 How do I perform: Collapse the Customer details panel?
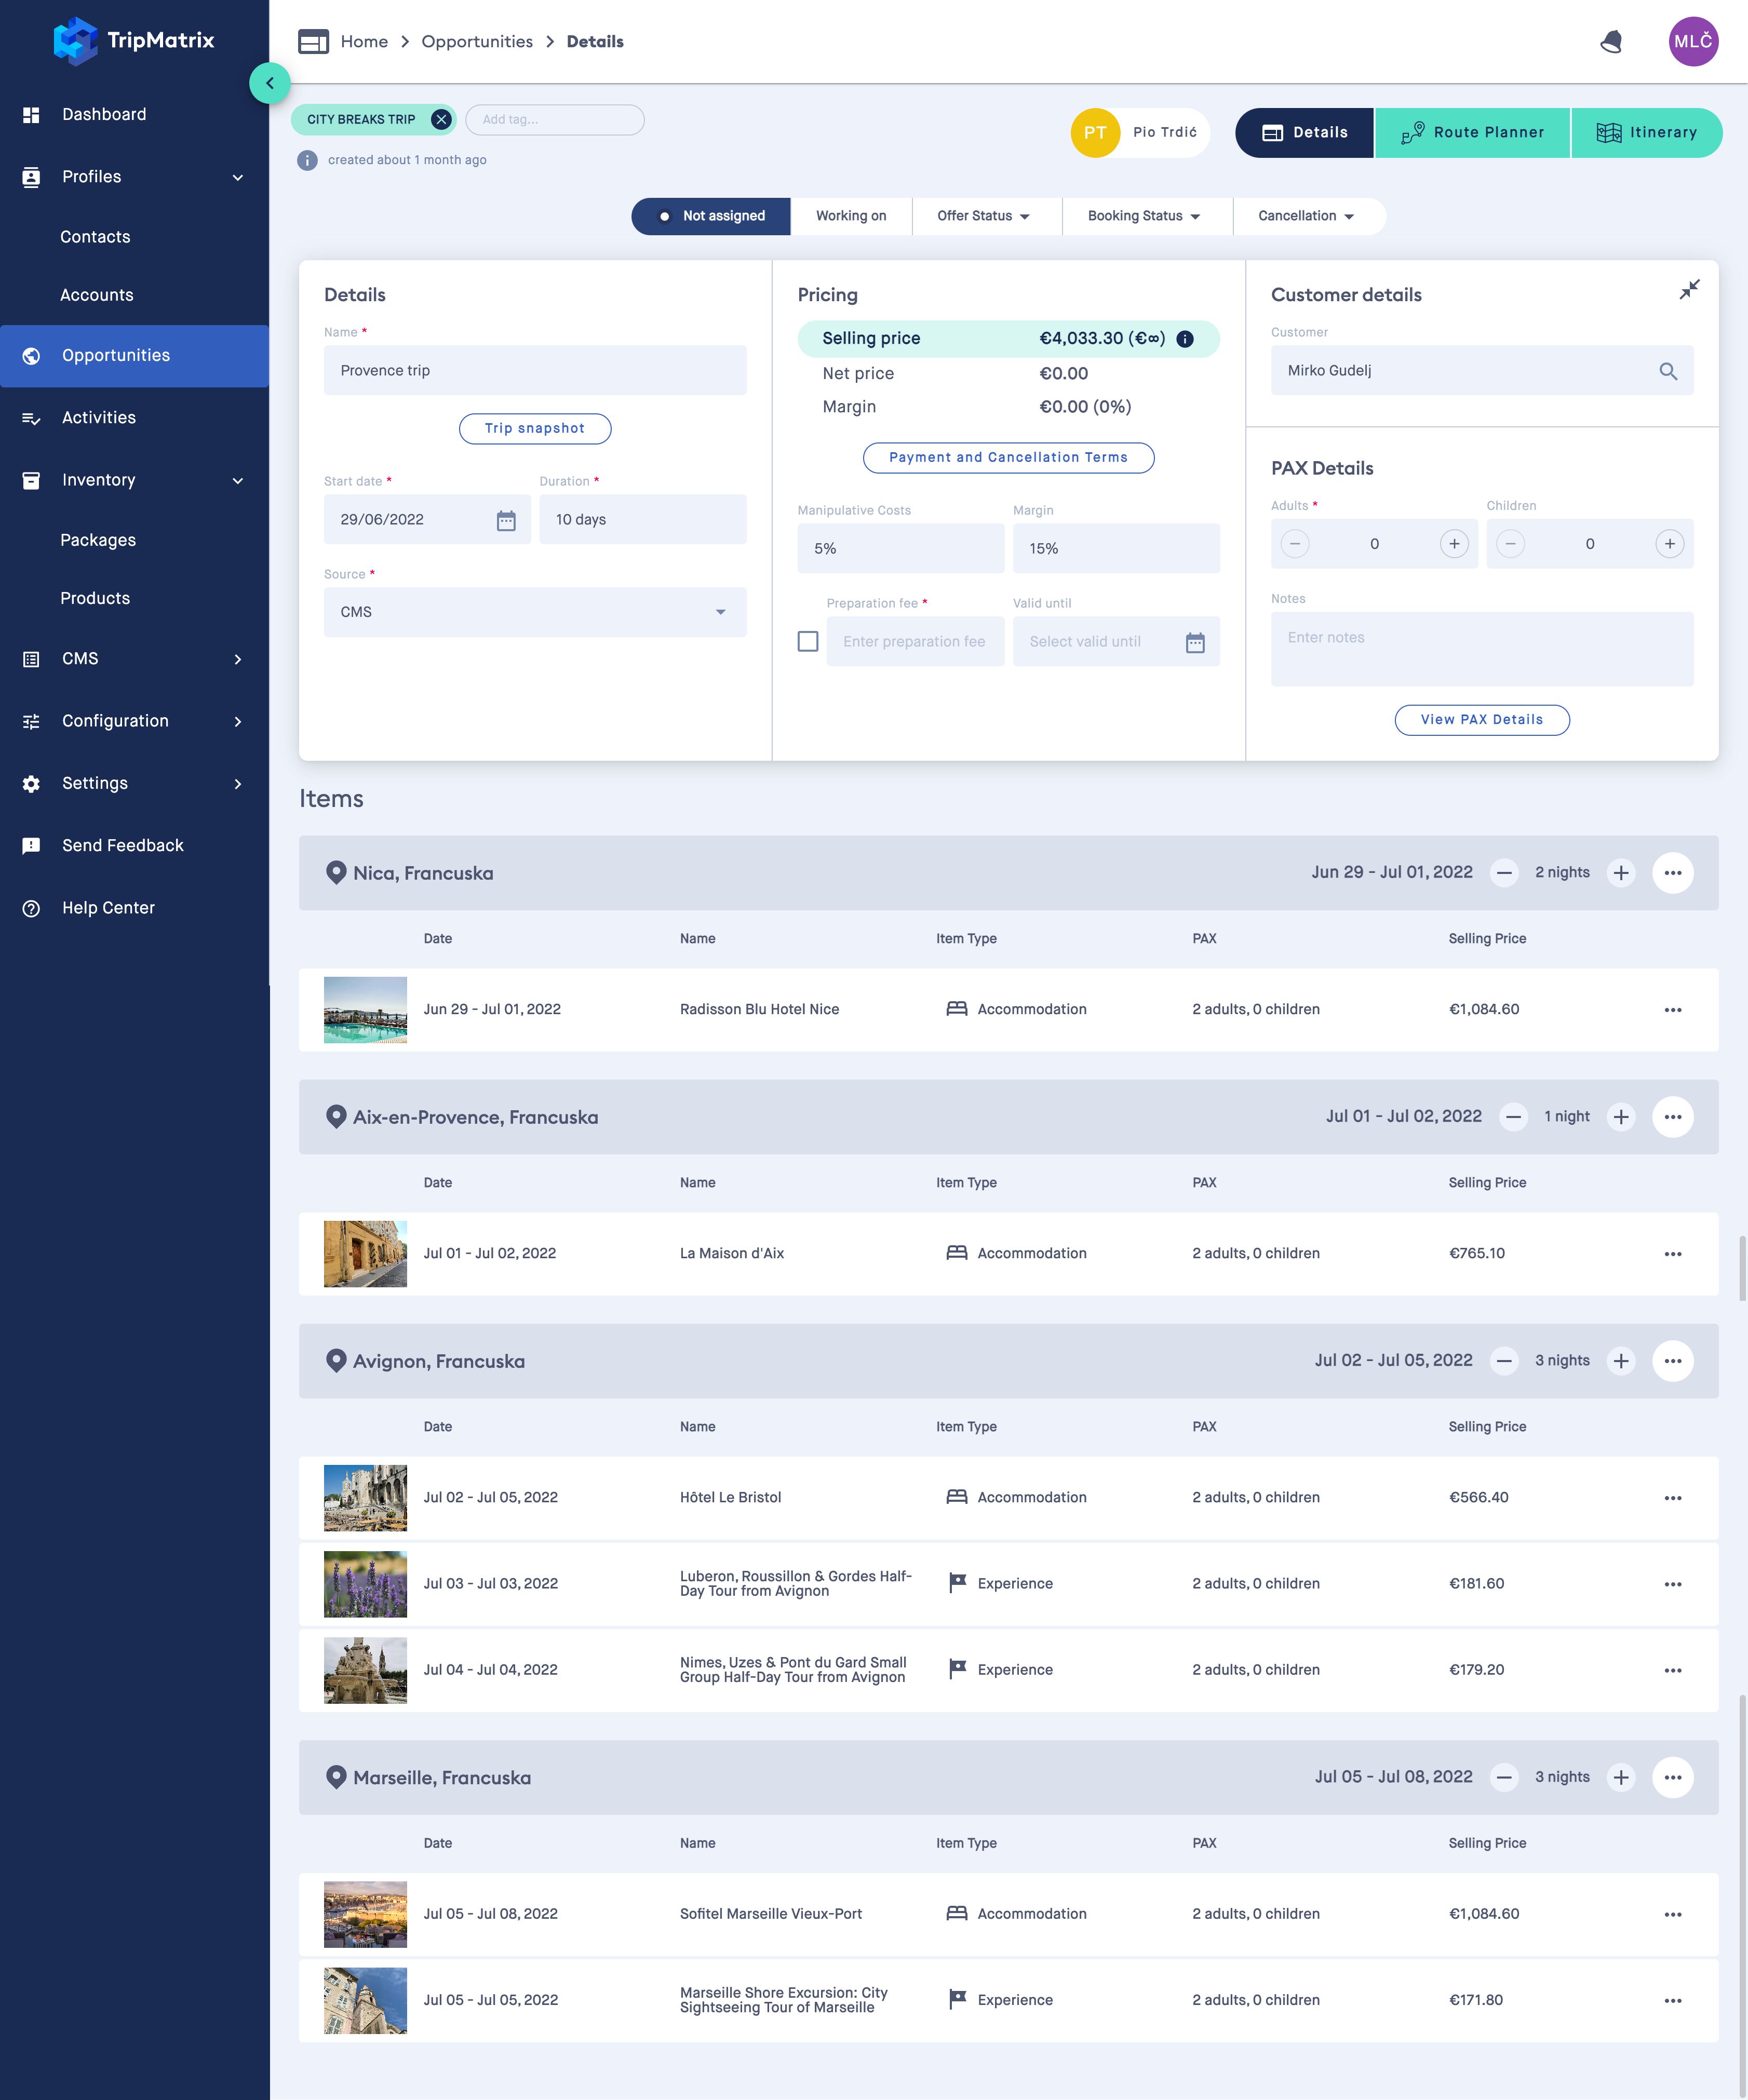1690,289
